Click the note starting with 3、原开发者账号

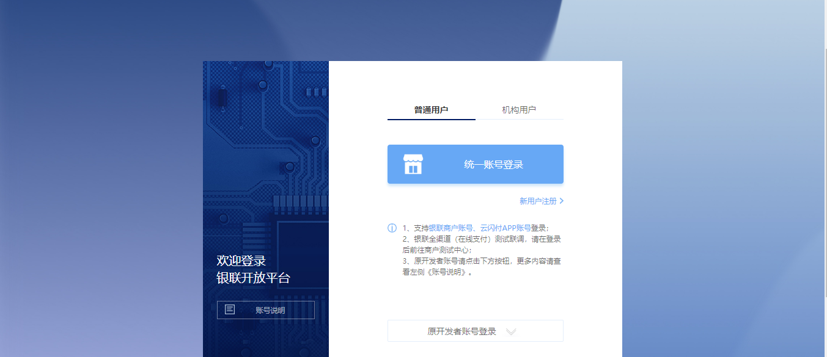pyautogui.click(x=481, y=261)
